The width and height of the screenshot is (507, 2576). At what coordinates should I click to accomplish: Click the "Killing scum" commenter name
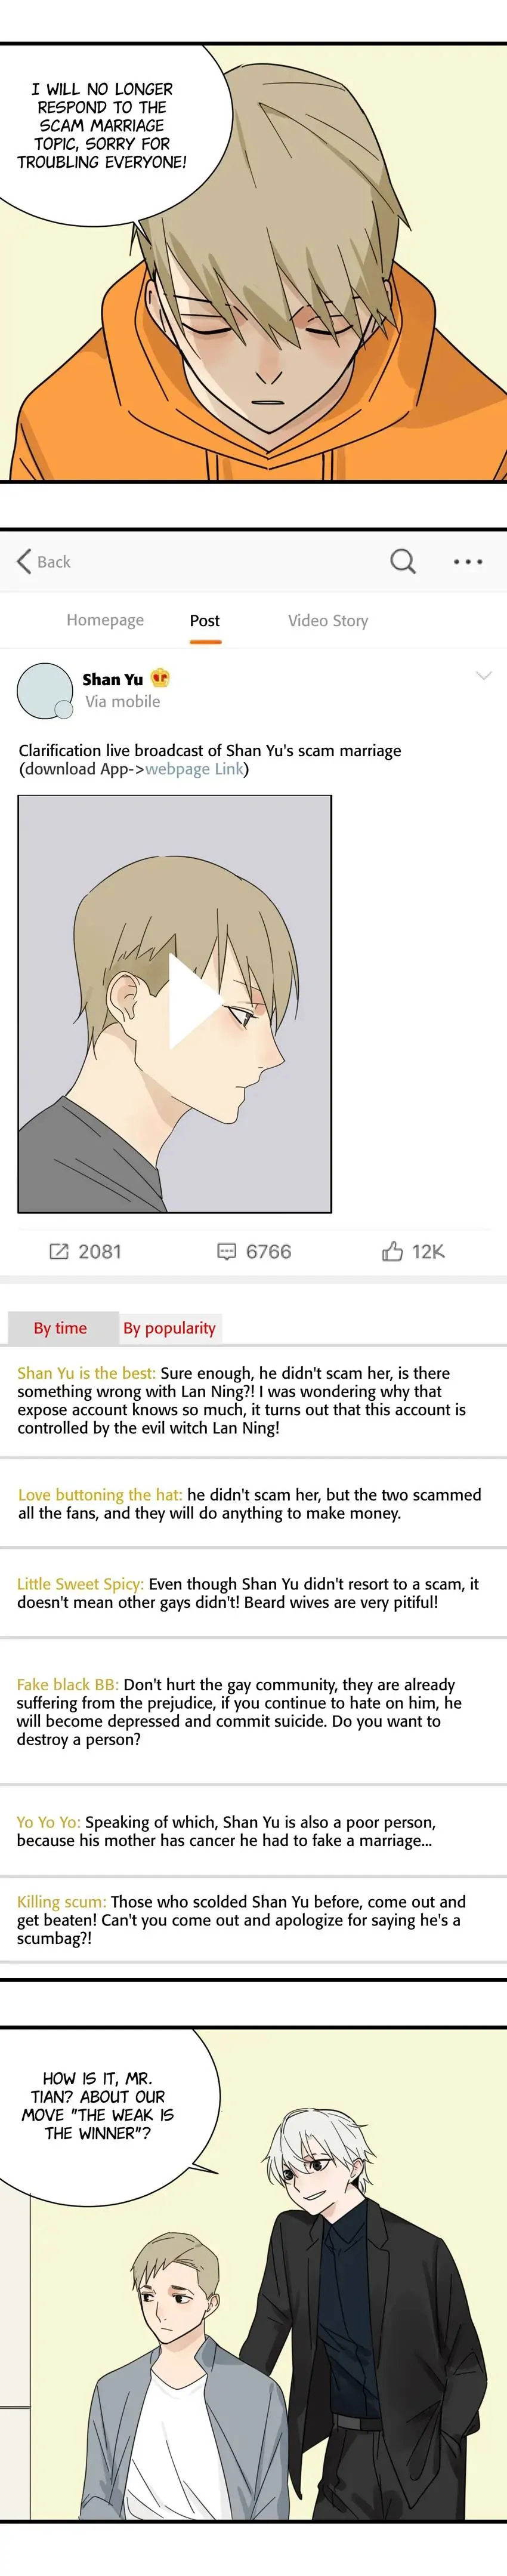point(62,1901)
